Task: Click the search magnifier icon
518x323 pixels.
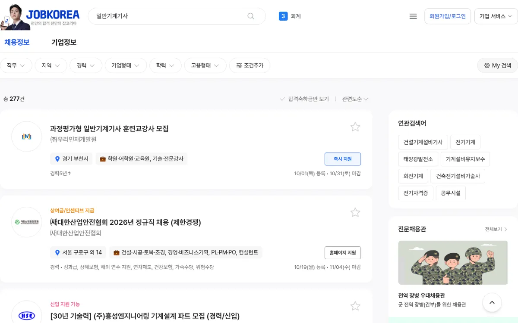Action: (251, 16)
